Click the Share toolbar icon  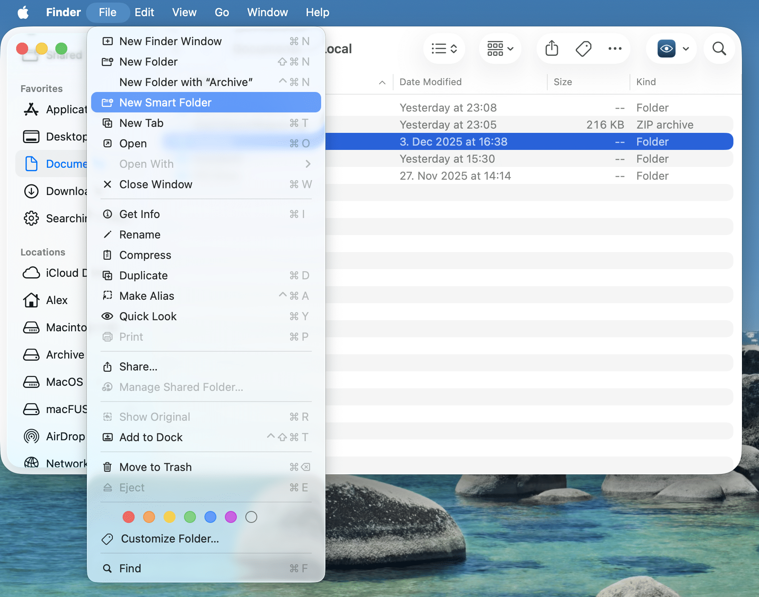tap(552, 49)
